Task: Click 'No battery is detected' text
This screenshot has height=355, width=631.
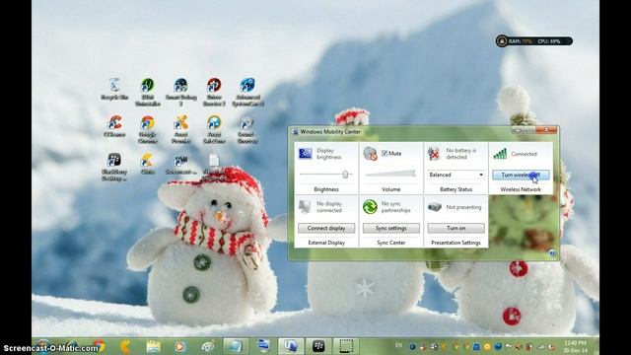Action: point(461,154)
